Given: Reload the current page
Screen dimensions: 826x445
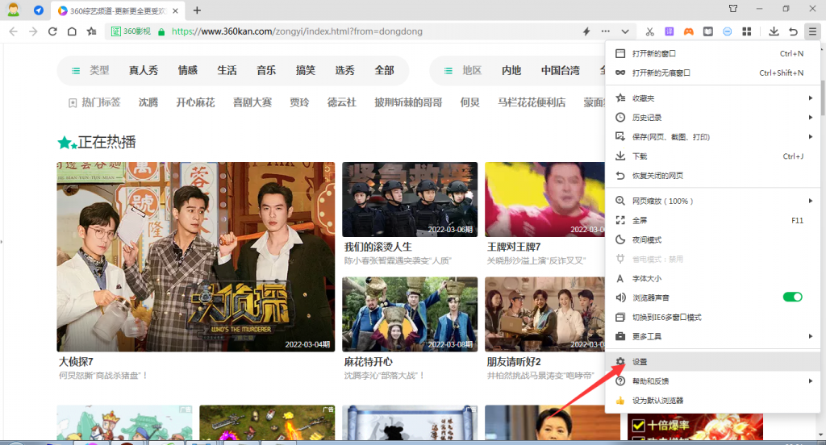Looking at the screenshot, I should pyautogui.click(x=52, y=31).
